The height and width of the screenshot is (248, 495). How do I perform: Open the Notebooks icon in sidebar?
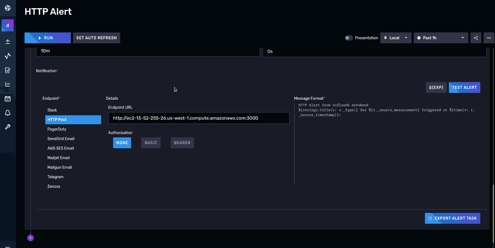pyautogui.click(x=7, y=70)
